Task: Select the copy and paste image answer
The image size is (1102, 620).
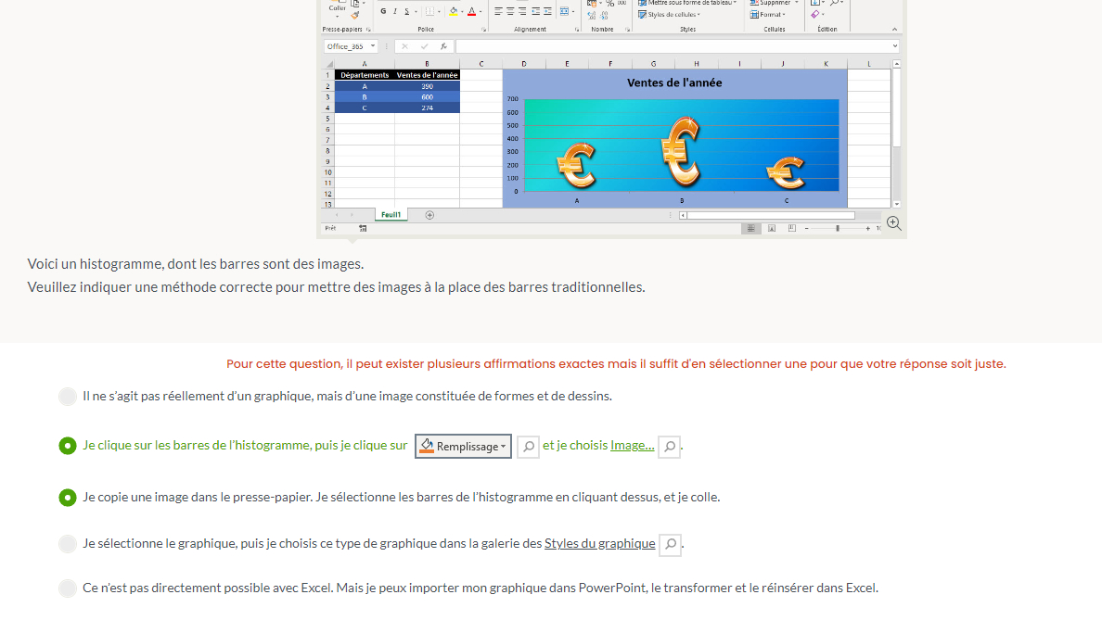Action: 68,498
